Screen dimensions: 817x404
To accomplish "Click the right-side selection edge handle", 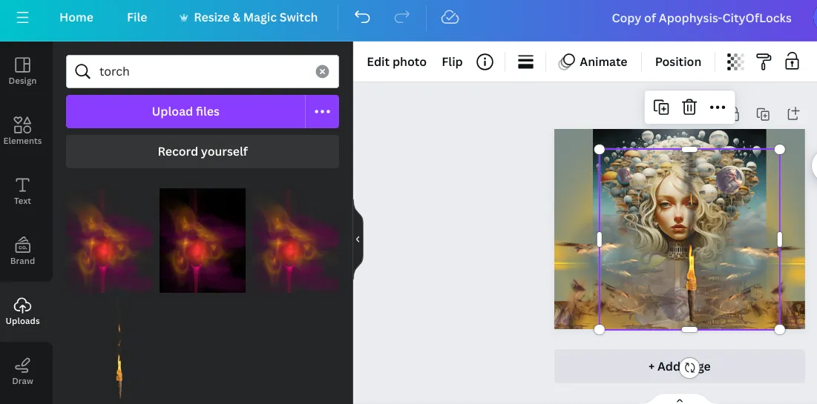I will click(779, 239).
